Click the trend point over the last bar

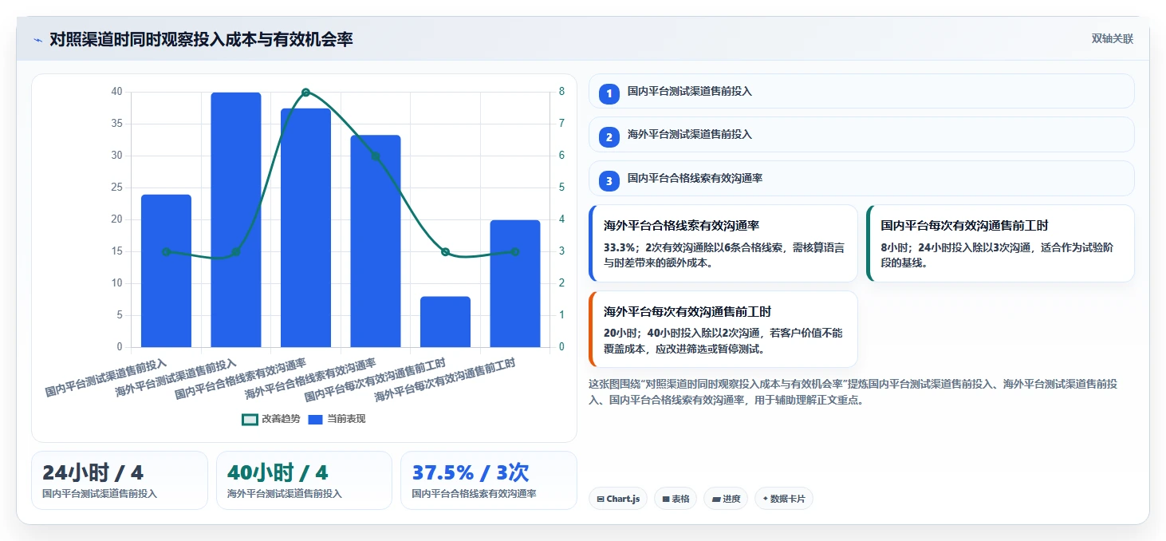[515, 251]
